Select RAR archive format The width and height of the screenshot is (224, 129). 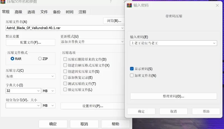coord(12,59)
